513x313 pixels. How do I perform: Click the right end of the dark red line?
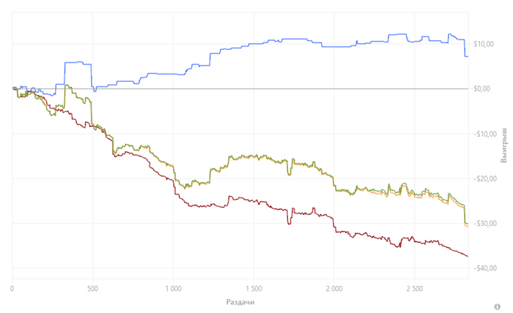[468, 255]
